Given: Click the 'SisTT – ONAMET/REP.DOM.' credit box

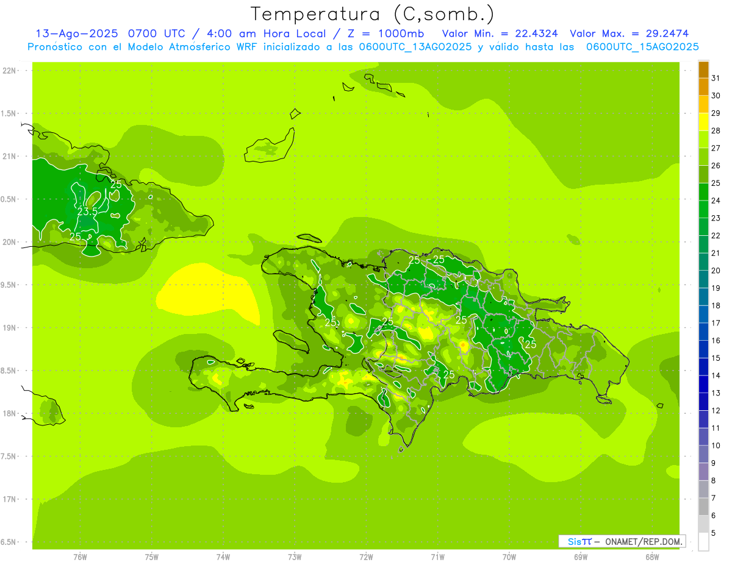Looking at the screenshot, I should [622, 541].
